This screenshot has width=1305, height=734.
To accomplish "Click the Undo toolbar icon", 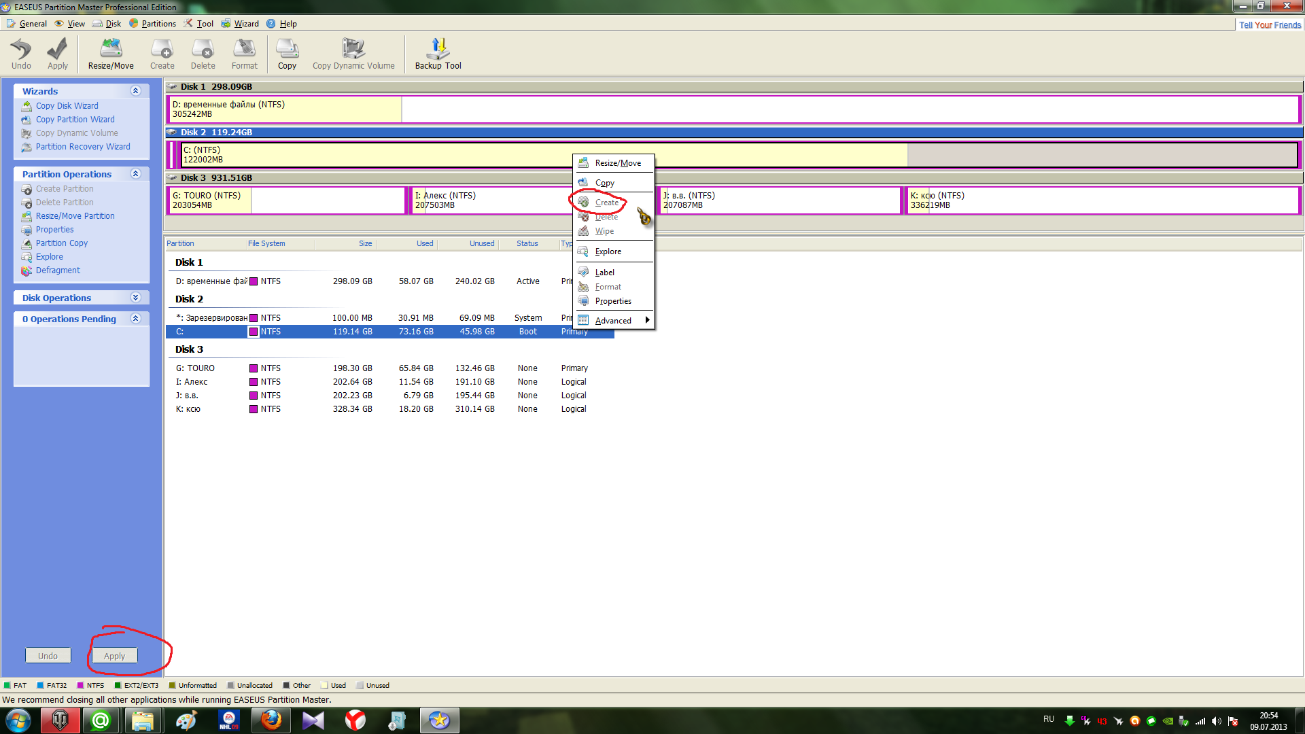I will [21, 54].
